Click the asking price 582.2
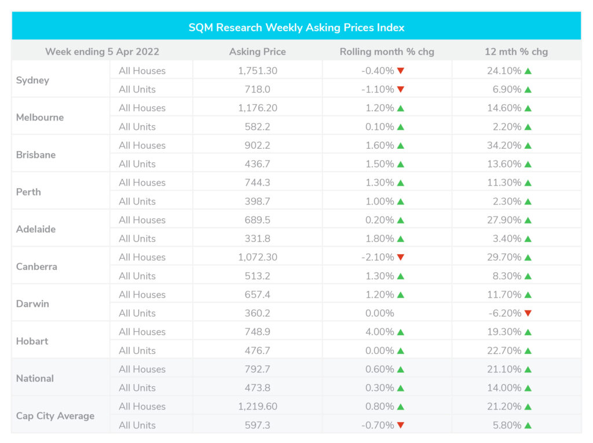Screen dimensions: 593x443 258,127
